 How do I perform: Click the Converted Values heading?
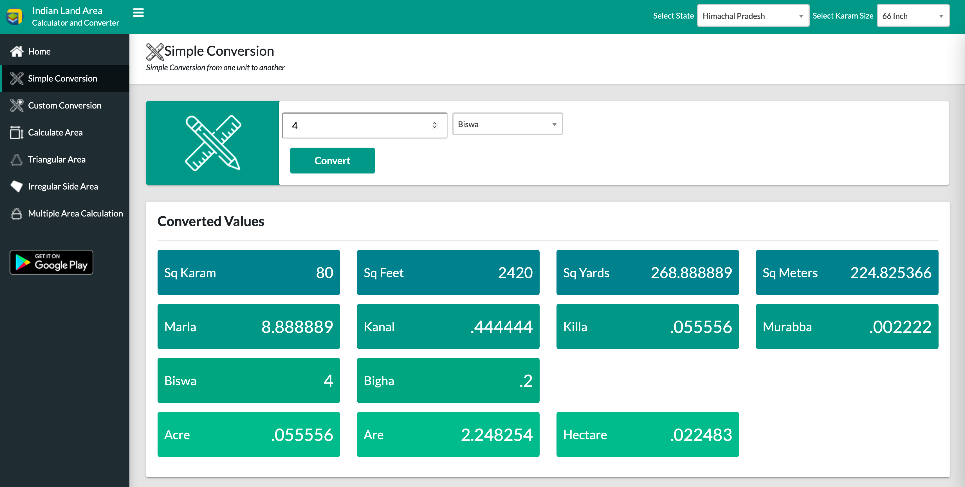click(211, 221)
